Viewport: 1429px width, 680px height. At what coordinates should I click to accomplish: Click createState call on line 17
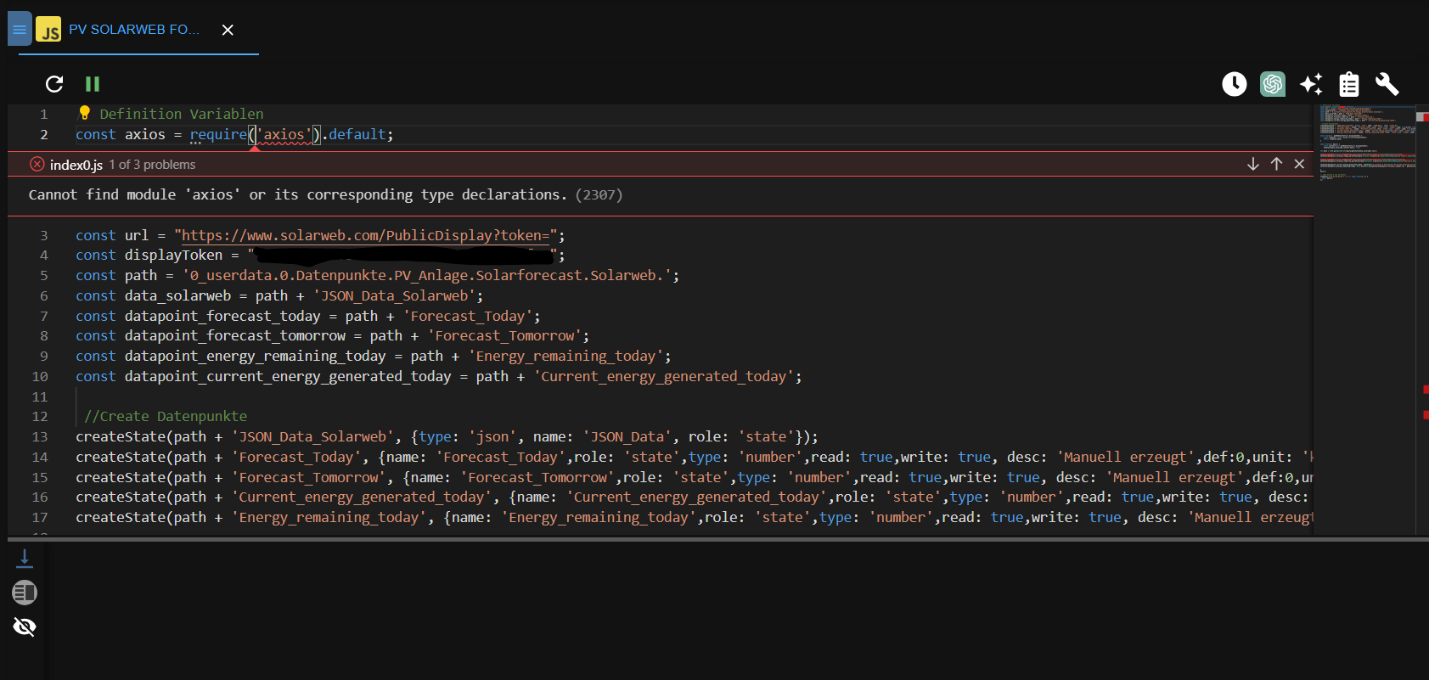click(x=121, y=517)
